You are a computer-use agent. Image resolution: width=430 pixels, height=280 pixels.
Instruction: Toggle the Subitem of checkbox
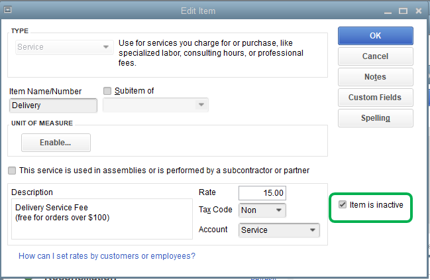pyautogui.click(x=108, y=91)
